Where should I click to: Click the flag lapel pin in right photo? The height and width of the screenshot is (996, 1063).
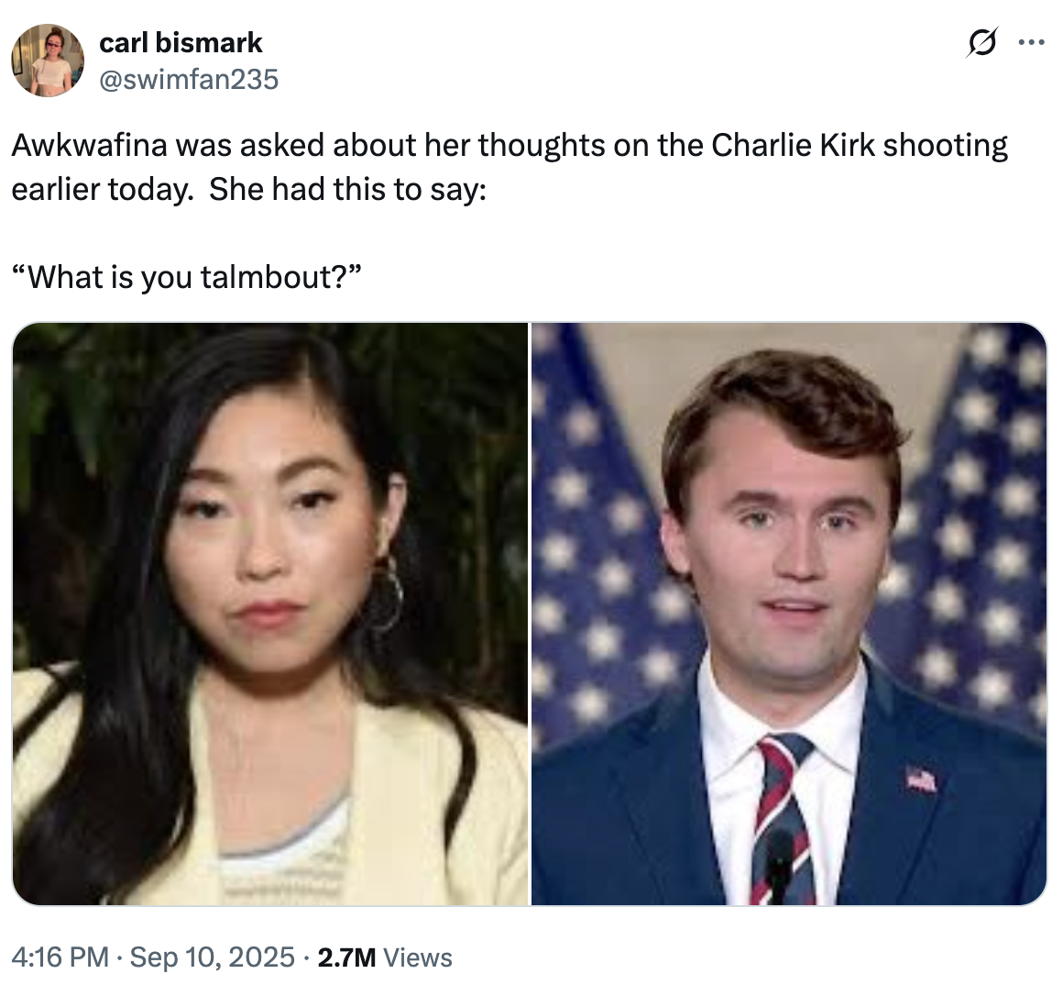click(921, 780)
